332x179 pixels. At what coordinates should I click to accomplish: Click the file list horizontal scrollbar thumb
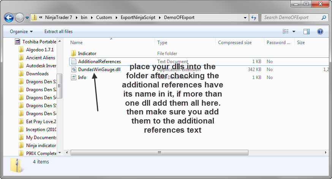[160, 152]
